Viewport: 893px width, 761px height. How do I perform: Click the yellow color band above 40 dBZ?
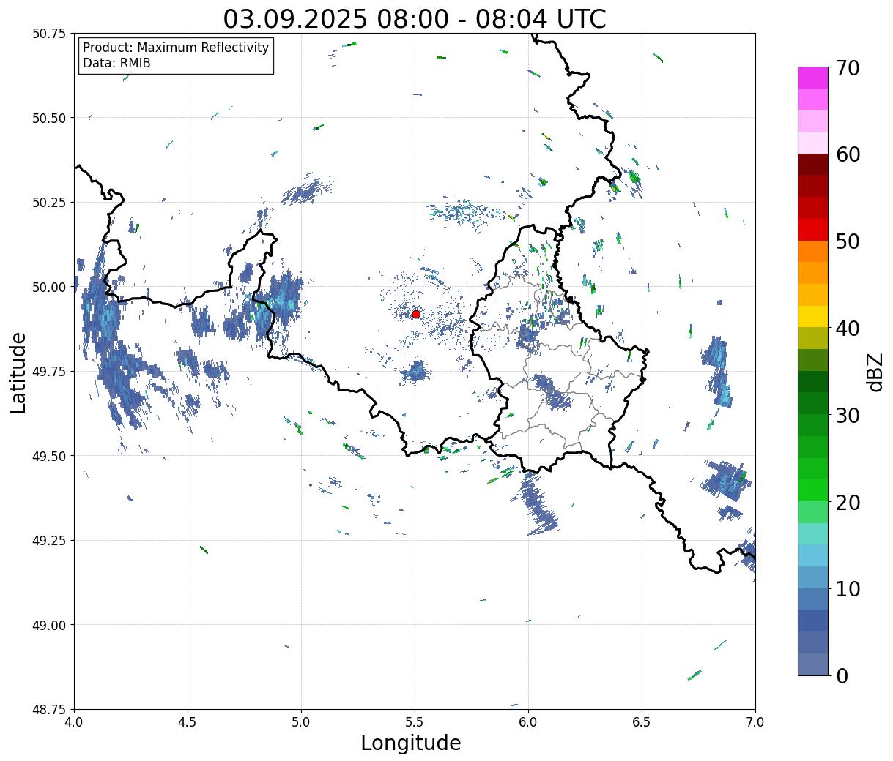(x=813, y=316)
